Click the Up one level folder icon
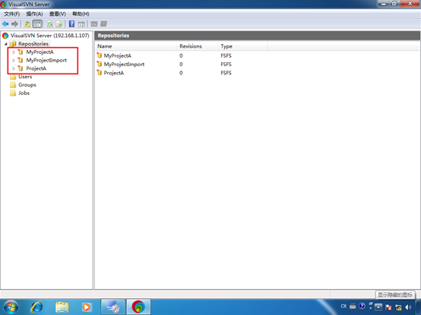The height and width of the screenshot is (315, 421). [x=27, y=24]
